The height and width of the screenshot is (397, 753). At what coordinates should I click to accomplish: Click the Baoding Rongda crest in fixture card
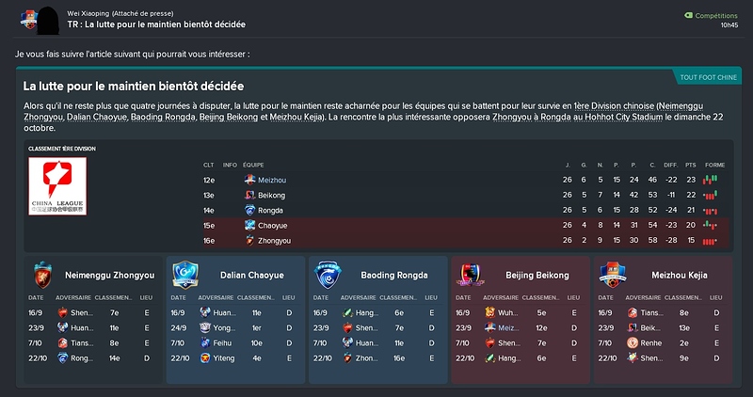tap(328, 275)
